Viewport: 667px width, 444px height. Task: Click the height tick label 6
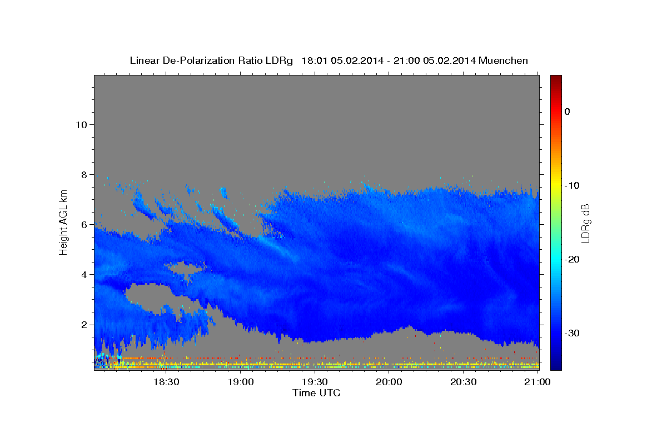(84, 224)
